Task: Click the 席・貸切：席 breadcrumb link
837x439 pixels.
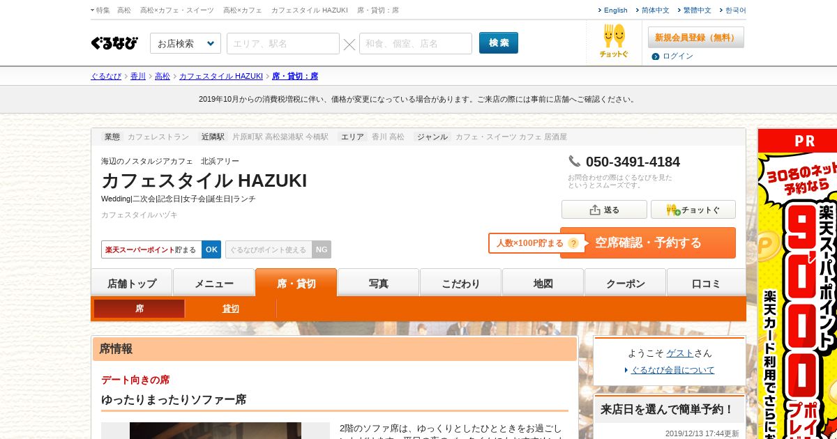Action: tap(295, 76)
